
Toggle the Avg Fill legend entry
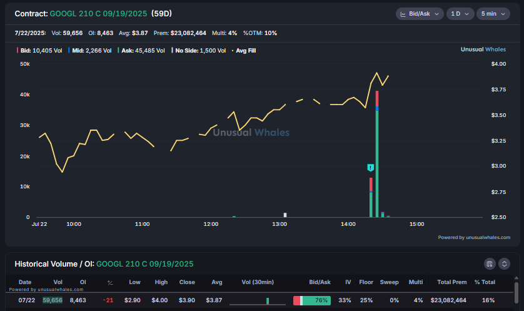point(244,51)
